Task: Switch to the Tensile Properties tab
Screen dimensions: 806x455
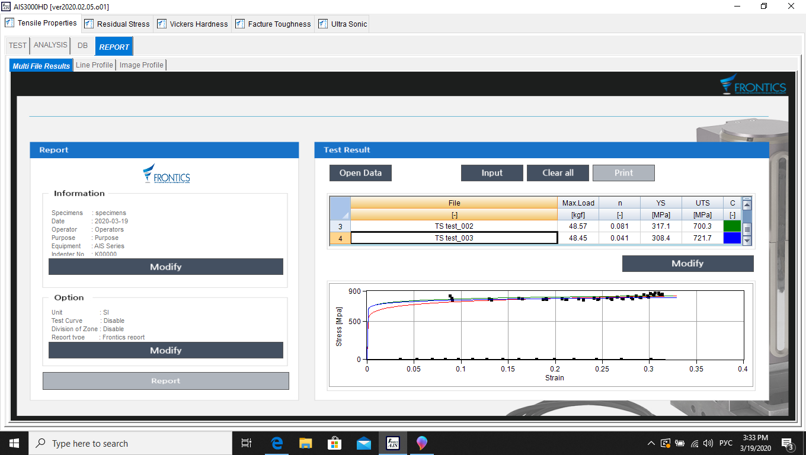Action: coord(41,23)
